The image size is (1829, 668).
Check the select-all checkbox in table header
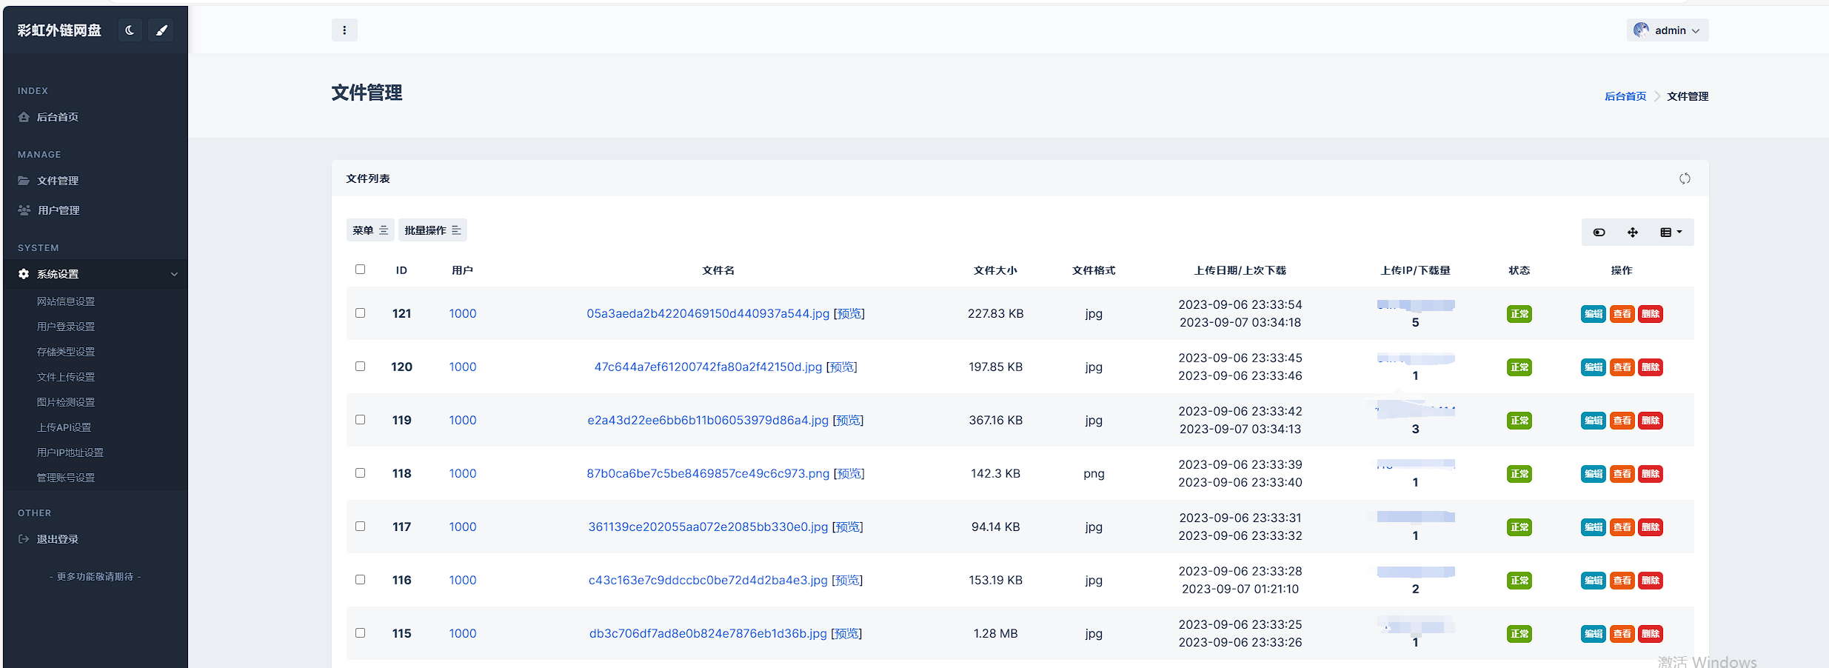pos(361,269)
